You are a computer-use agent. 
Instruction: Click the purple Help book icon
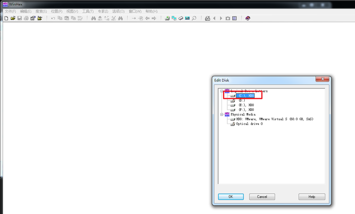tap(248, 18)
